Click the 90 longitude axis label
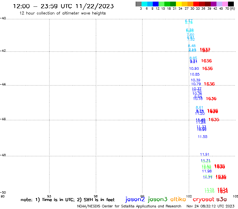 pyautogui.click(x=3, y=196)
